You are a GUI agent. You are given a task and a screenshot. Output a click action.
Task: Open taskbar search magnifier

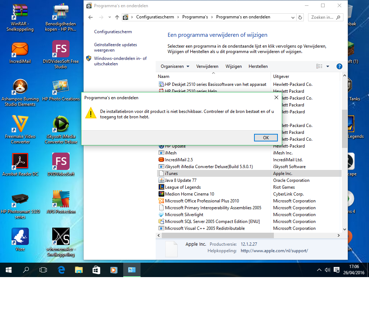tap(26, 270)
